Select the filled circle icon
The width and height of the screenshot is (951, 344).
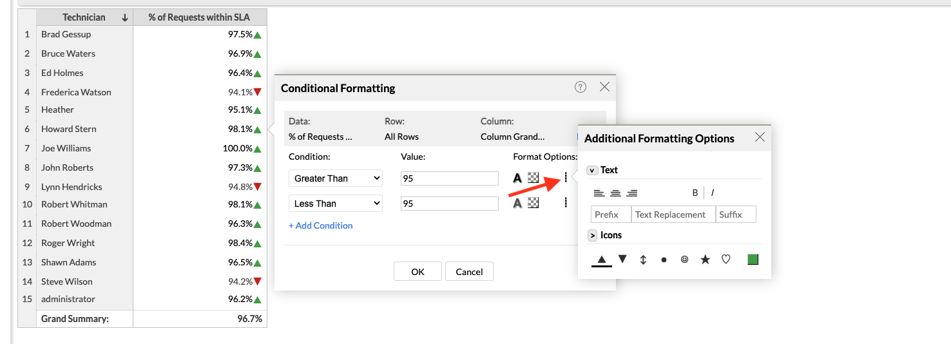pyautogui.click(x=664, y=260)
